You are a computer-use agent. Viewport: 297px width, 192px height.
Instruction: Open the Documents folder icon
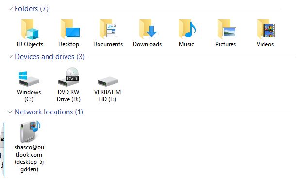108,29
